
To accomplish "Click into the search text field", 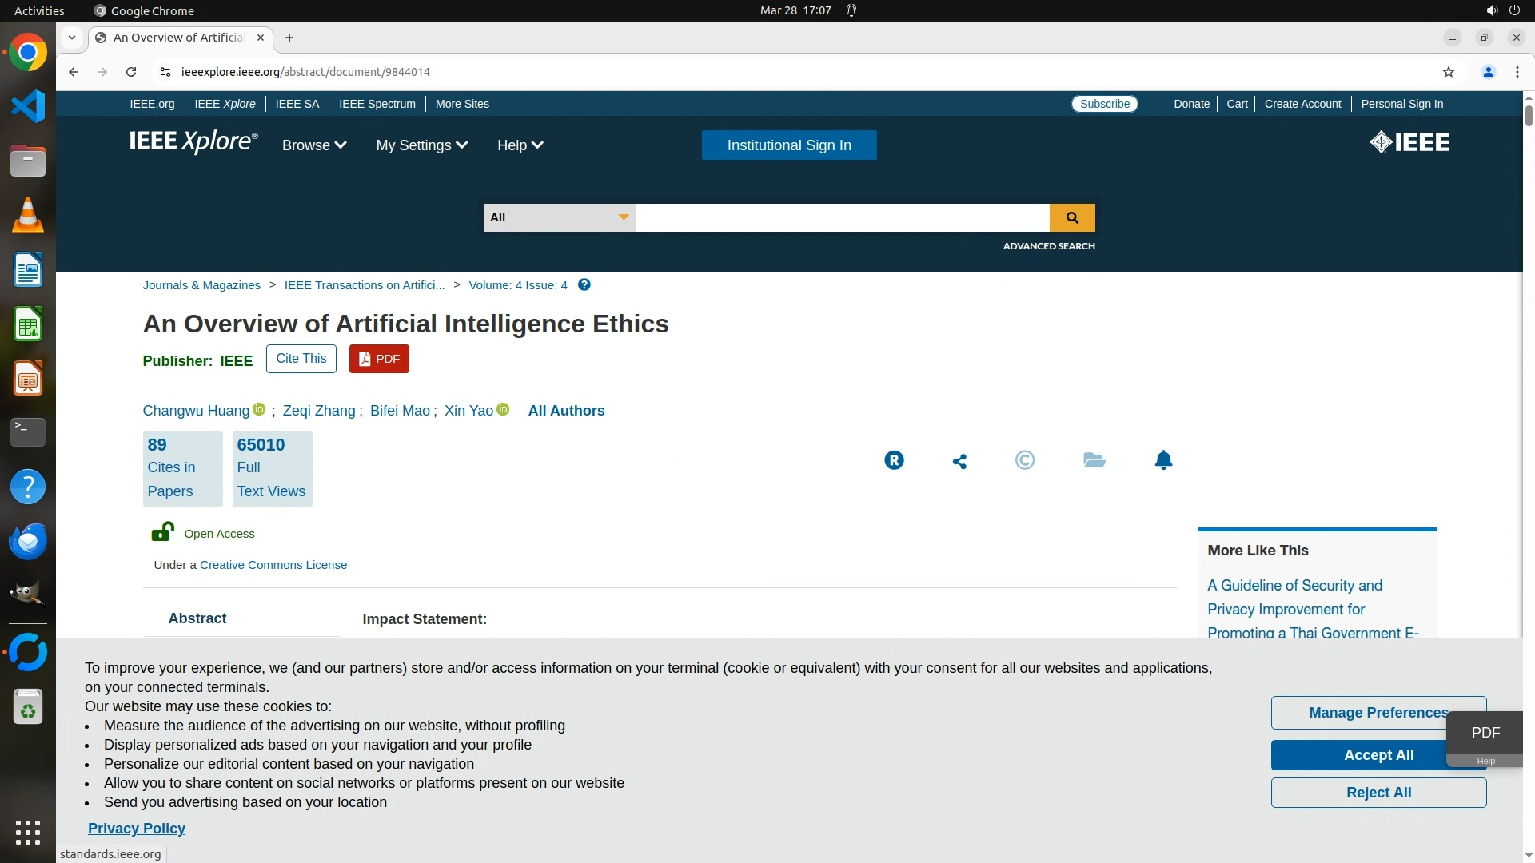I will [x=841, y=217].
